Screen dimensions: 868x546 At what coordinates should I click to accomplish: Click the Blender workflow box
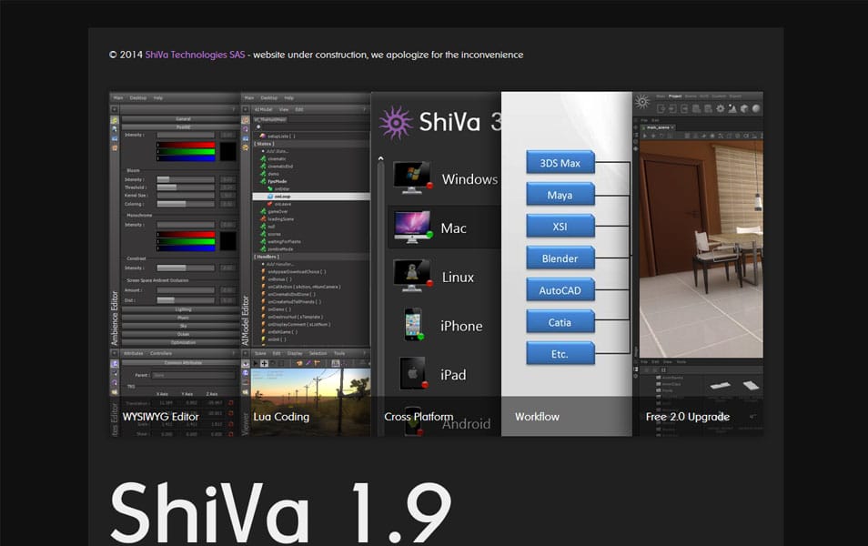coord(560,258)
